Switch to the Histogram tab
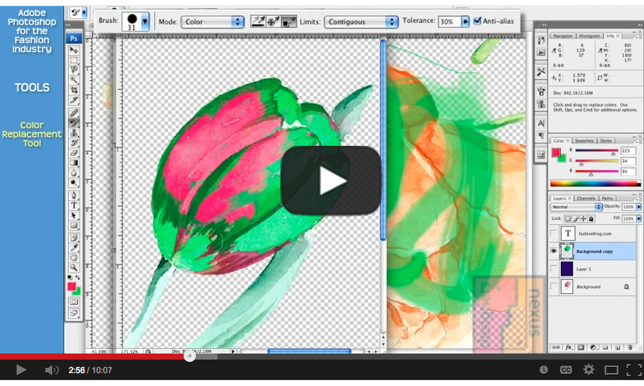Viewport: 644px width, 386px height. pyautogui.click(x=590, y=36)
